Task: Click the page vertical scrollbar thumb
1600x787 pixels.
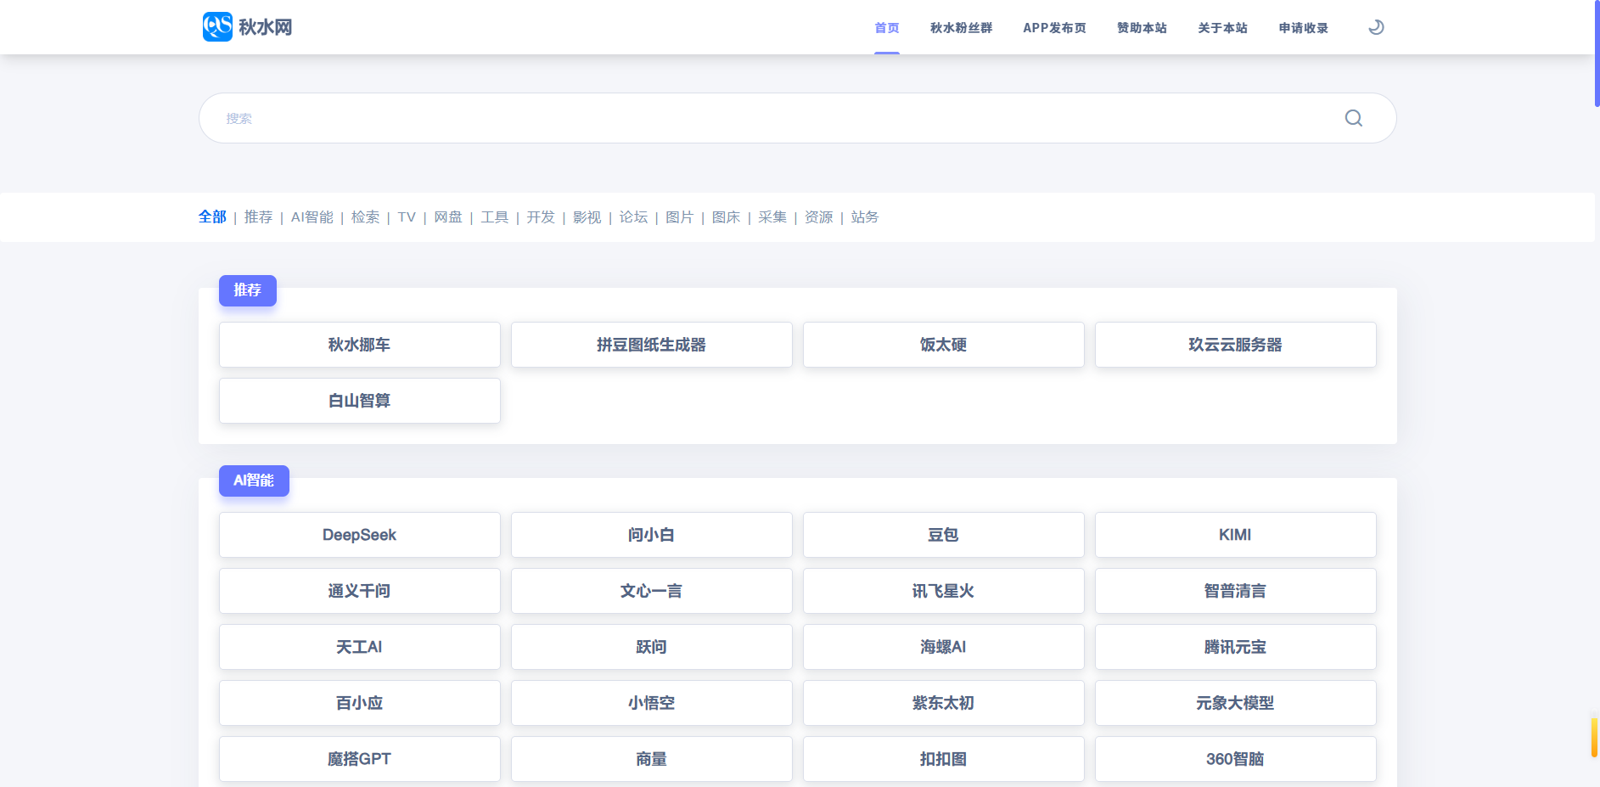Action: click(1597, 54)
